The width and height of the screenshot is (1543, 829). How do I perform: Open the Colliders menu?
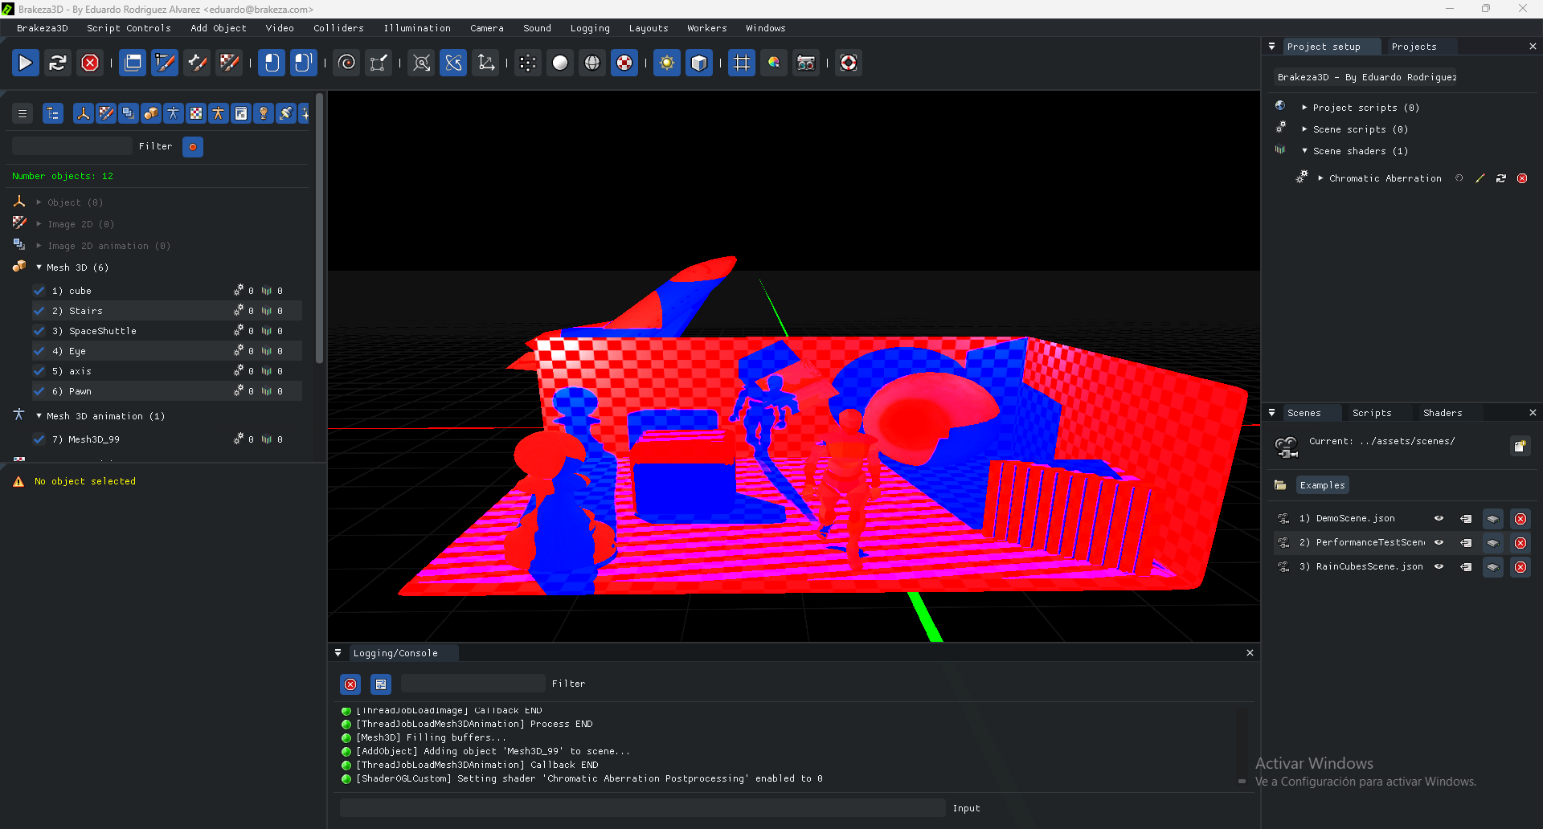[x=338, y=28]
